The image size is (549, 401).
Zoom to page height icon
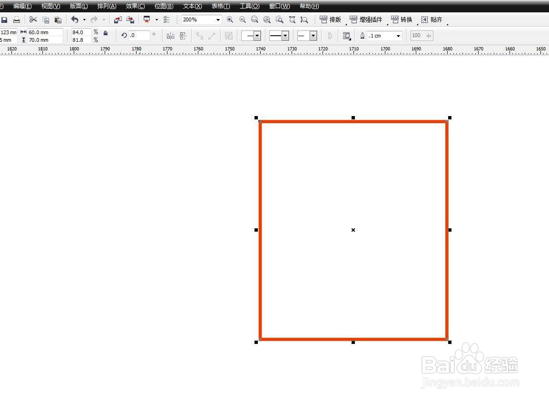click(x=304, y=20)
